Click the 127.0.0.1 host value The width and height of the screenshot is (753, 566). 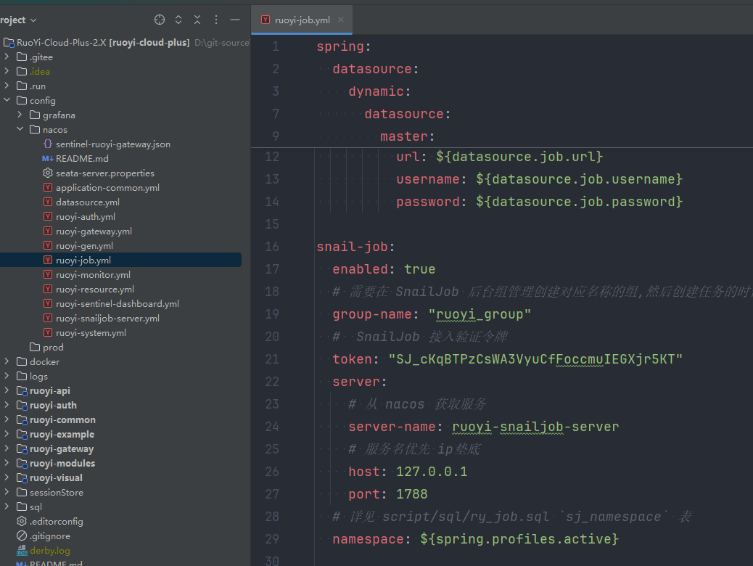click(431, 472)
